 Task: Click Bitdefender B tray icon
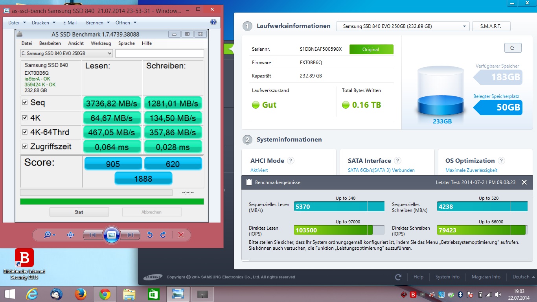(413, 294)
